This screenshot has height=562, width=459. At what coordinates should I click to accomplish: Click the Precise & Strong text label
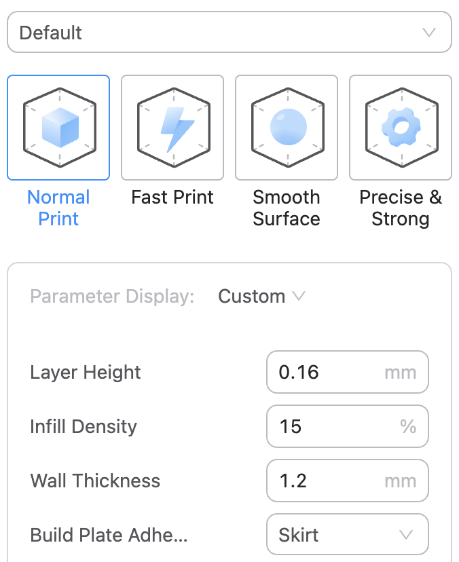pos(401,208)
